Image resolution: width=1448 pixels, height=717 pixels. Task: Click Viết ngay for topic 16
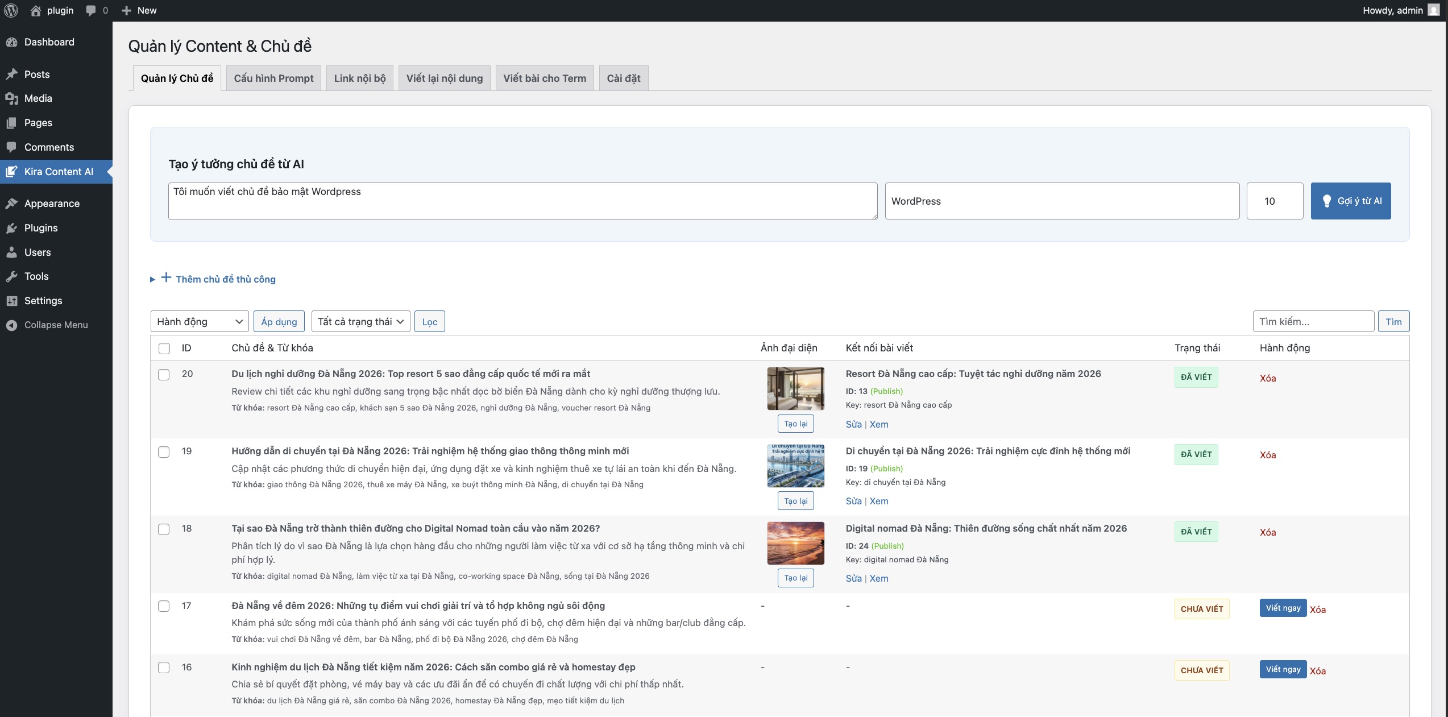coord(1283,669)
